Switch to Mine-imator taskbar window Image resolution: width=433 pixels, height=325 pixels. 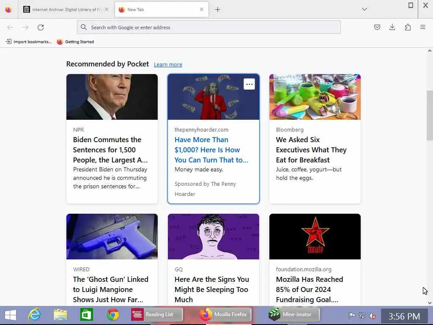click(x=293, y=314)
